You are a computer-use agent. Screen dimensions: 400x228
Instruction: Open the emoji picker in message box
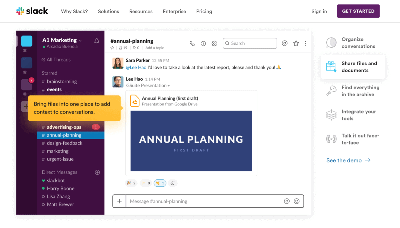[296, 201]
